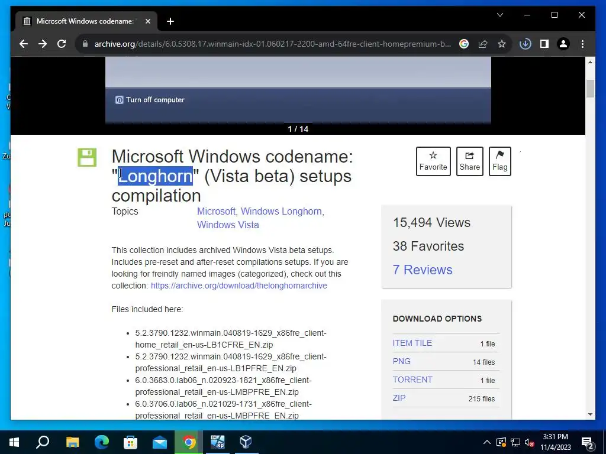This screenshot has width=606, height=454.
Task: Click the 6.0.3706.0.lab06_n file list entry
Action: point(223,410)
